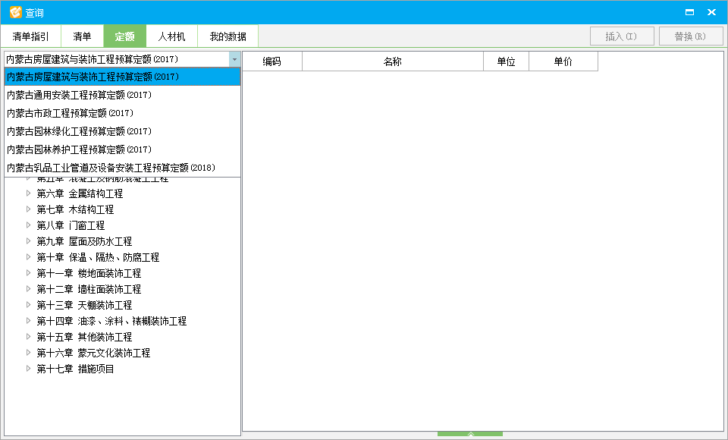Select 第八章 门窗工程 chapter

click(x=71, y=225)
